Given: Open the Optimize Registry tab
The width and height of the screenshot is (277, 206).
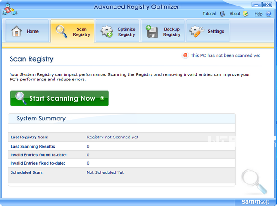Looking at the screenshot, I should (x=118, y=31).
